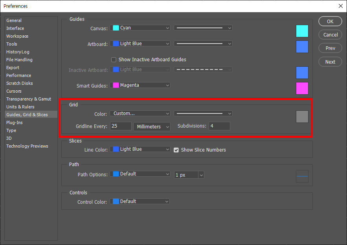
Task: Click the gray Grid color swatch
Action: click(x=302, y=117)
